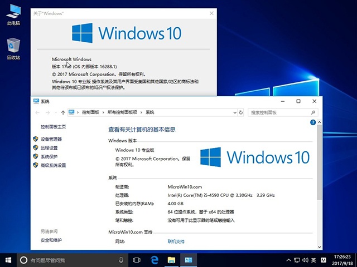
Task: Open the blue help question icon
Action: tap(313, 122)
